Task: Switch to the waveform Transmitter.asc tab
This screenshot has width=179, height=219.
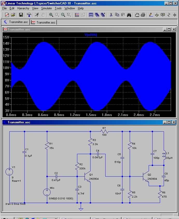Action: coord(43,22)
